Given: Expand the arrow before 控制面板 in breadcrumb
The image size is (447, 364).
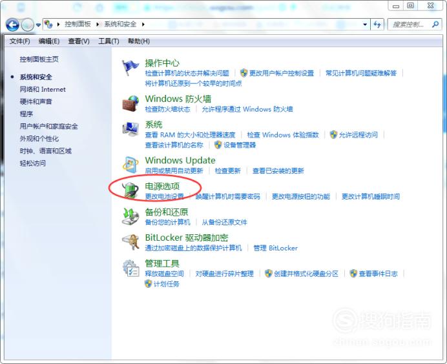Looking at the screenshot, I should (58, 25).
